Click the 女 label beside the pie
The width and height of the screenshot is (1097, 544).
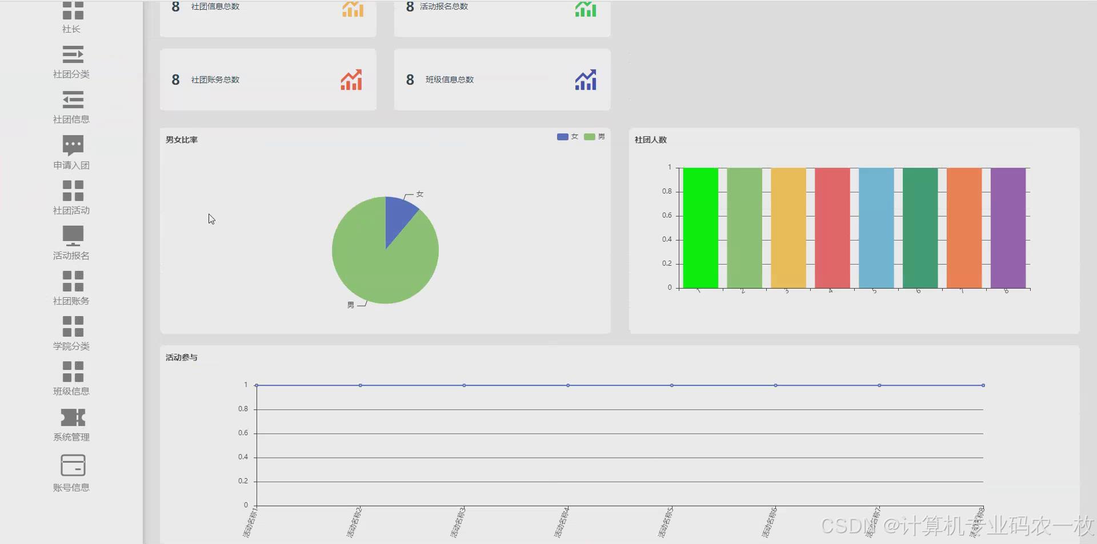tap(420, 194)
